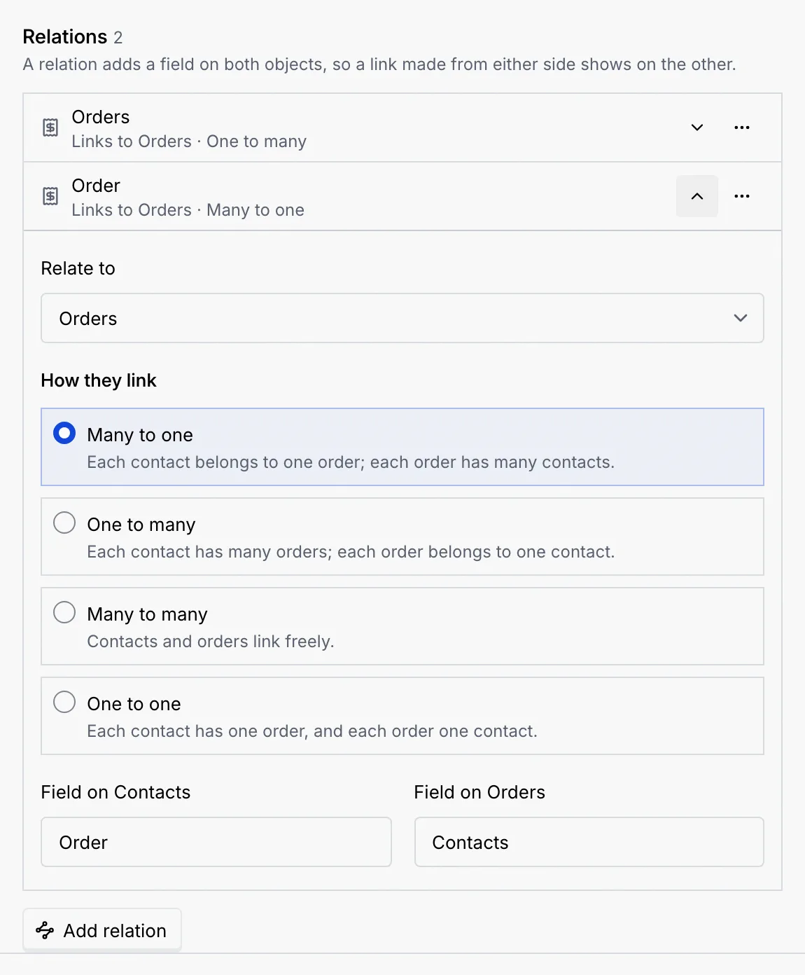Click the Add relation button
The width and height of the screenshot is (805, 975).
pyautogui.click(x=102, y=930)
